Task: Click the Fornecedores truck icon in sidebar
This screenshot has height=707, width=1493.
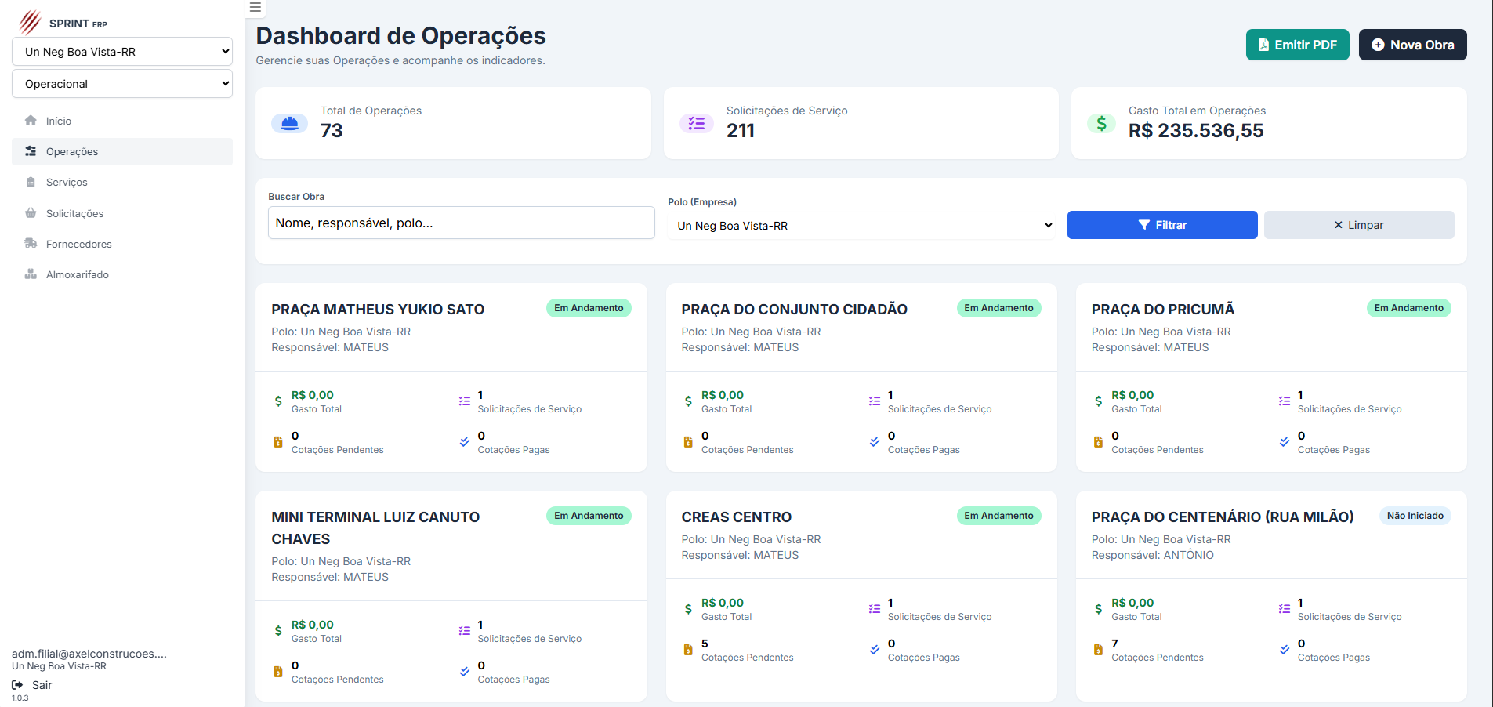Action: 31,244
